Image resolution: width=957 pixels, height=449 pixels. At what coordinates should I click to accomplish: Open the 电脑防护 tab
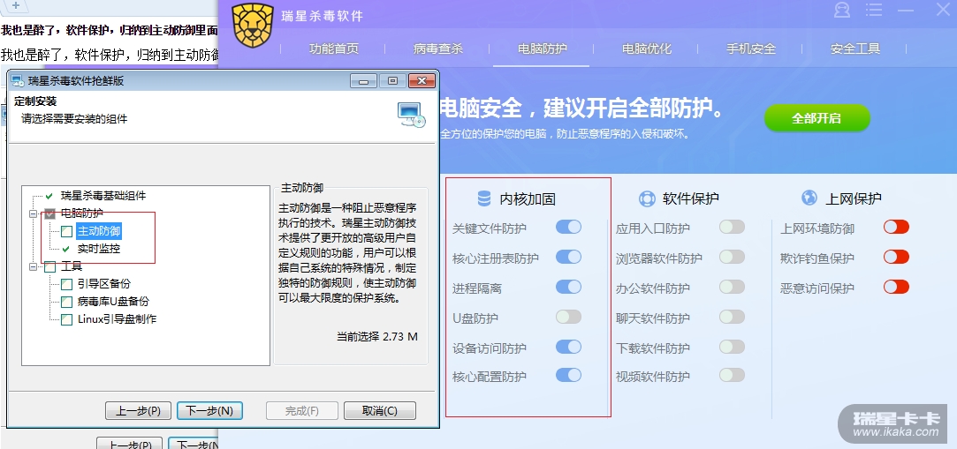[x=542, y=49]
